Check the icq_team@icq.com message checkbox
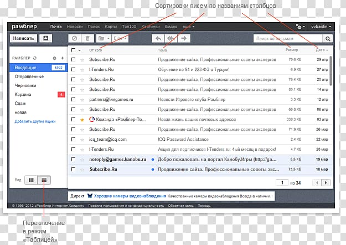The width and height of the screenshot is (346, 245). click(73, 139)
